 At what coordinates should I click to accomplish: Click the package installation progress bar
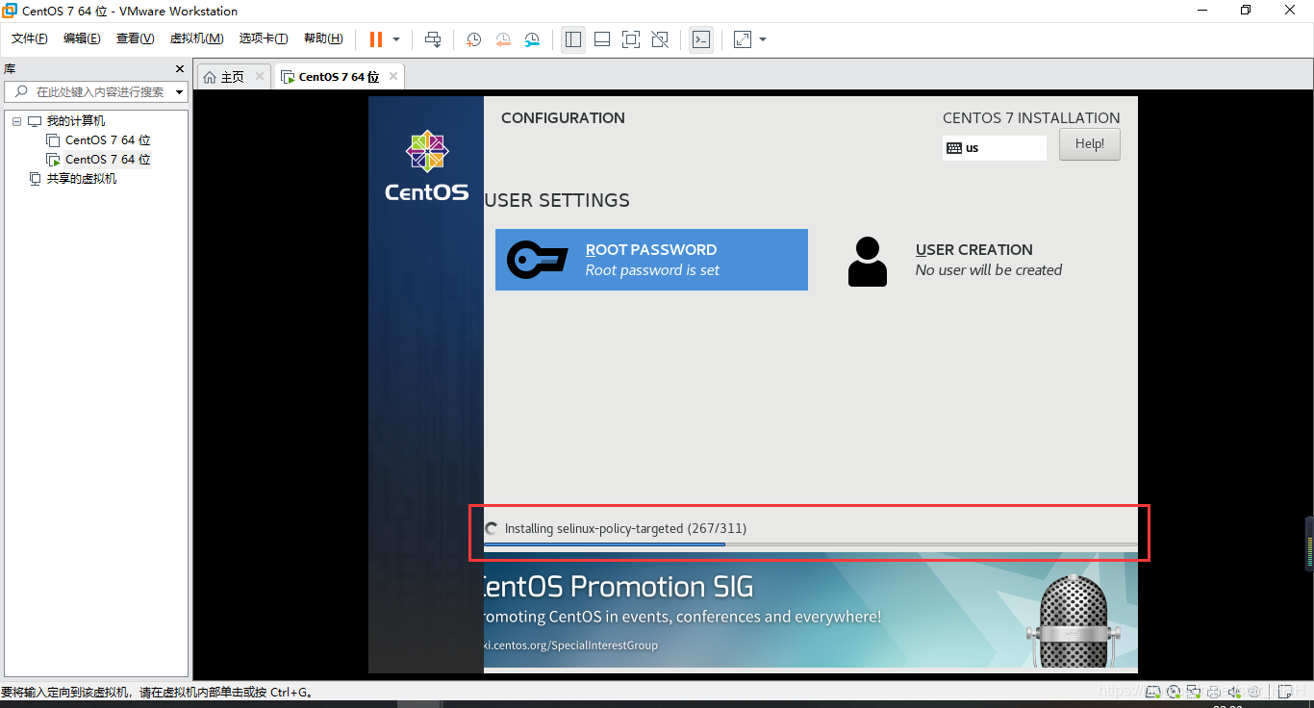click(810, 544)
